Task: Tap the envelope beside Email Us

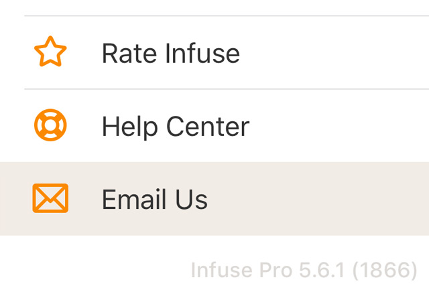Action: tap(50, 198)
